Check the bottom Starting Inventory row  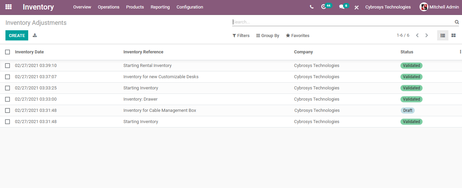coord(7,122)
